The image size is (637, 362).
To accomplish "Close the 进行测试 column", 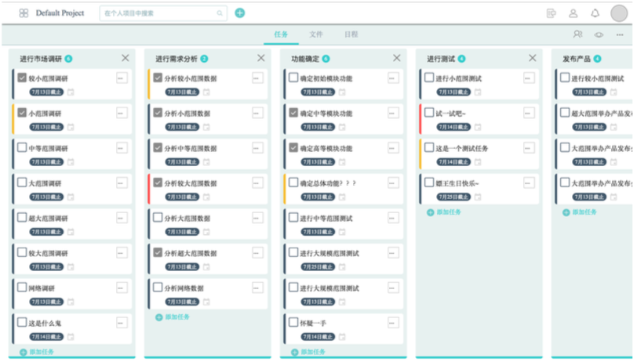I will 532,58.
